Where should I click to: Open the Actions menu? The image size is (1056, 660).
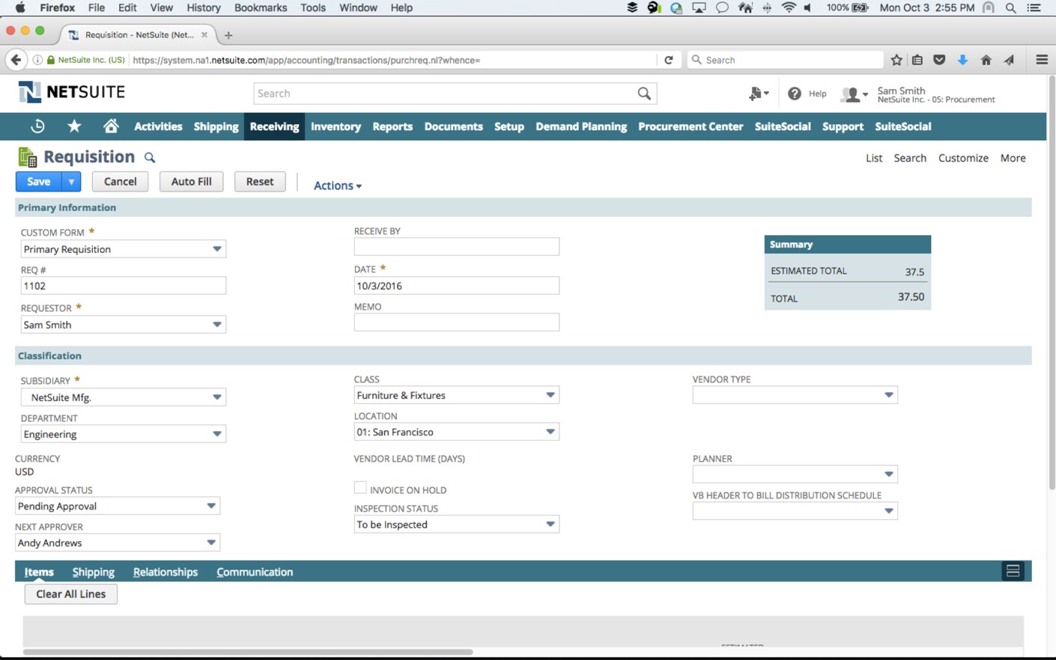pyautogui.click(x=337, y=186)
